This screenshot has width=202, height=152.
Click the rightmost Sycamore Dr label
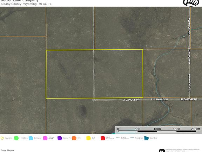tap(189, 99)
